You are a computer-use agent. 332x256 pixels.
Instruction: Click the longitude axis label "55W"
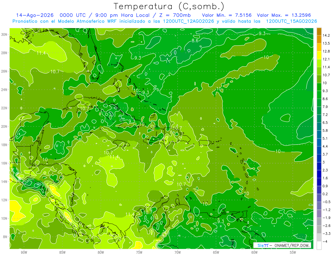pos(293,252)
